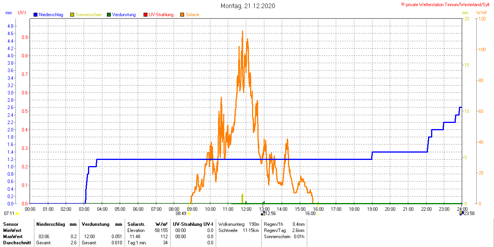Click the orange Solarstr. legend swatch
This screenshot has height=247, width=494.
pos(182,15)
